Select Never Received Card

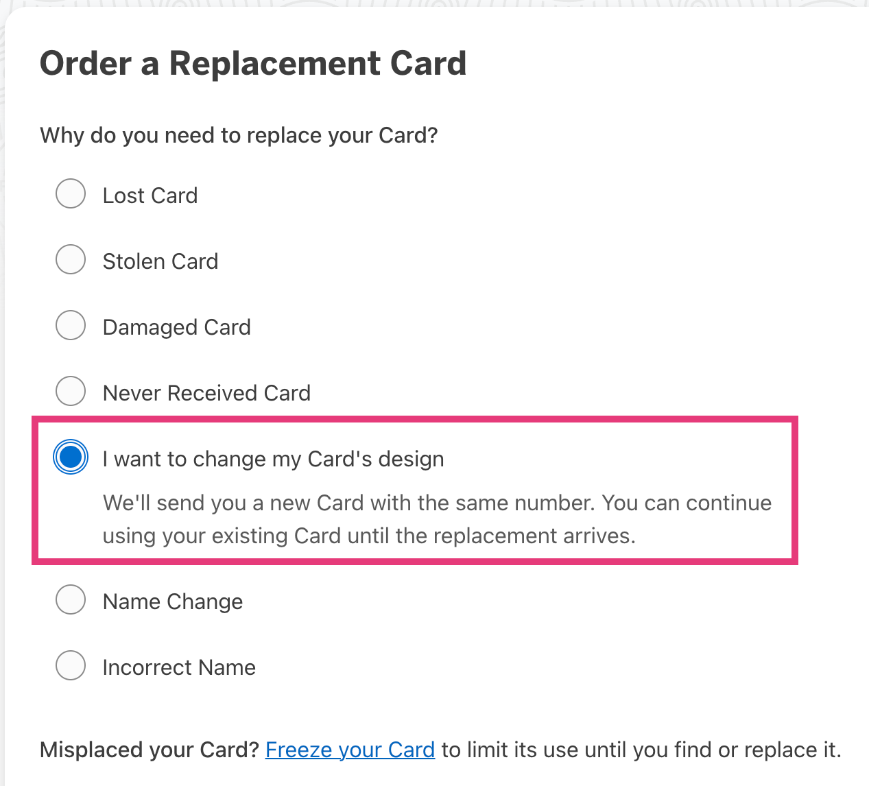click(x=70, y=391)
